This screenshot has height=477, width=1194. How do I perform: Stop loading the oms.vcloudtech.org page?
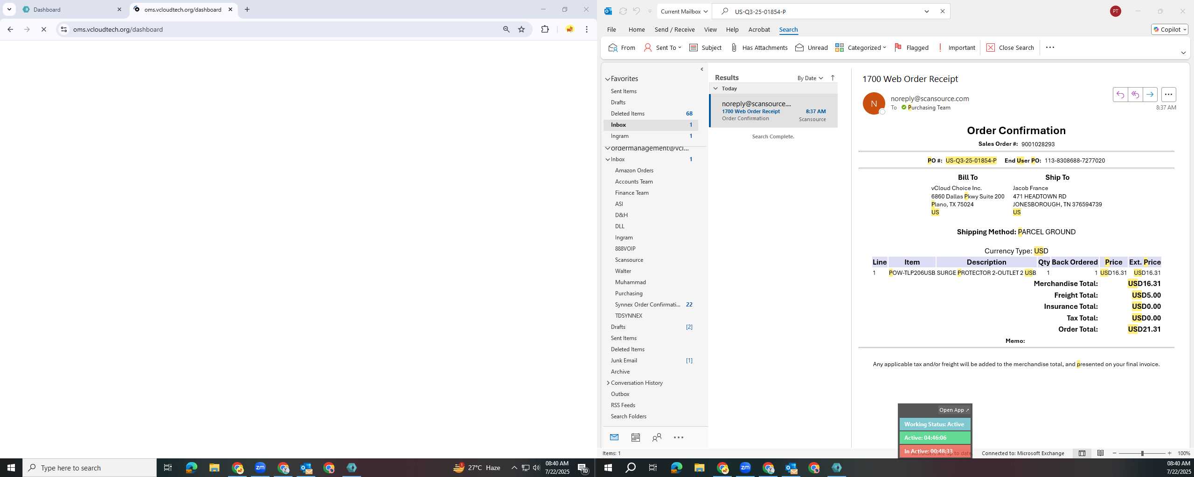[x=43, y=29]
